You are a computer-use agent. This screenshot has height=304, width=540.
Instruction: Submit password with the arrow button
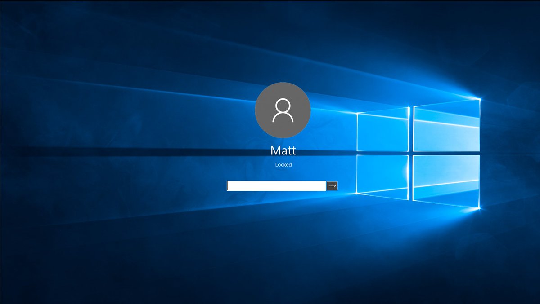332,186
